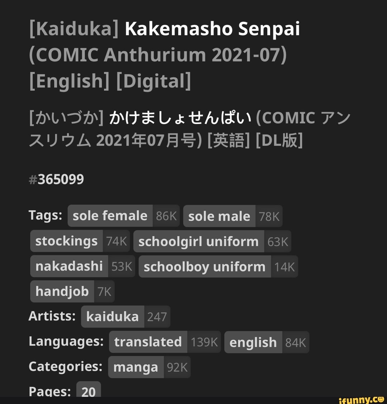The image size is (387, 404).
Task: Click the gallery ID '#365099'
Action: (x=56, y=179)
